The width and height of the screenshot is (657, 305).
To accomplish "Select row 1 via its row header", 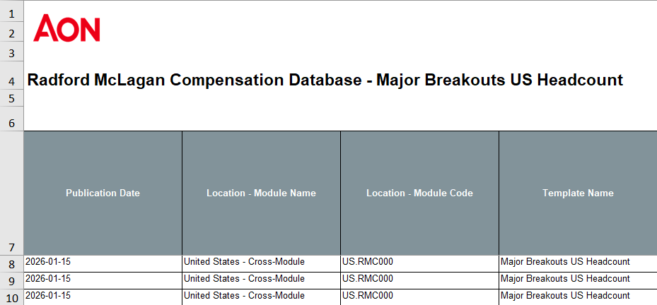I will click(11, 13).
